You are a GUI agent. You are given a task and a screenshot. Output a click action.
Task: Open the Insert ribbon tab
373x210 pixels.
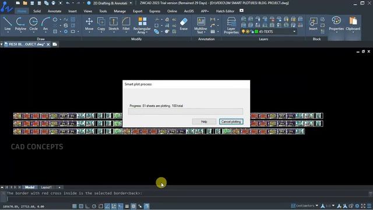pyautogui.click(x=72, y=11)
